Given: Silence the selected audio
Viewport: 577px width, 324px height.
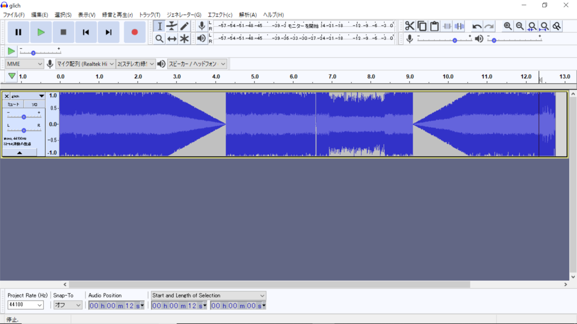Looking at the screenshot, I should pos(459,26).
